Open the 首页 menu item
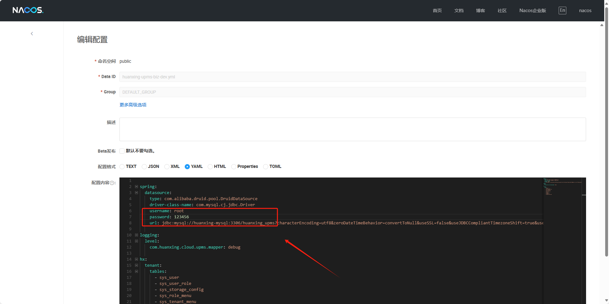The width and height of the screenshot is (609, 304). tap(437, 11)
